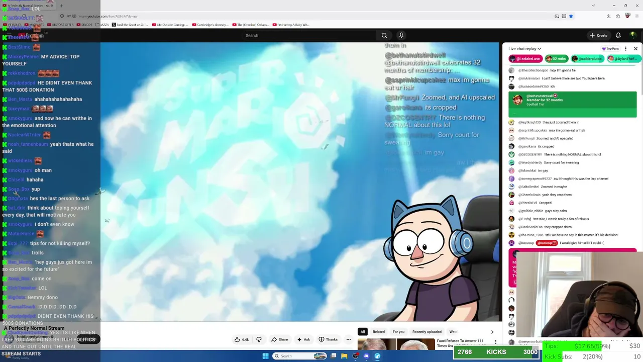Viewport: 643px width, 362px height.
Task: Click the picture-in-picture icon in address bar
Action: (557, 16)
